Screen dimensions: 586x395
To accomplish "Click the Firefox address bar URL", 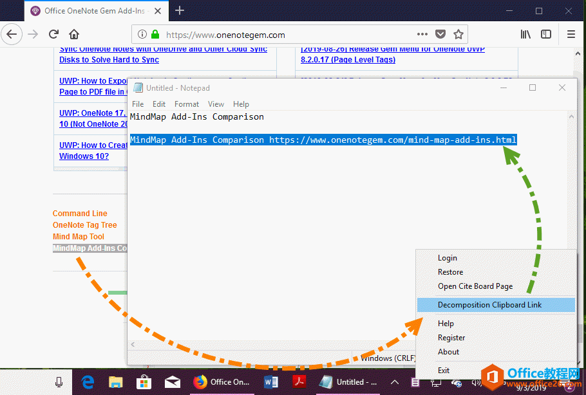I will 225,35.
